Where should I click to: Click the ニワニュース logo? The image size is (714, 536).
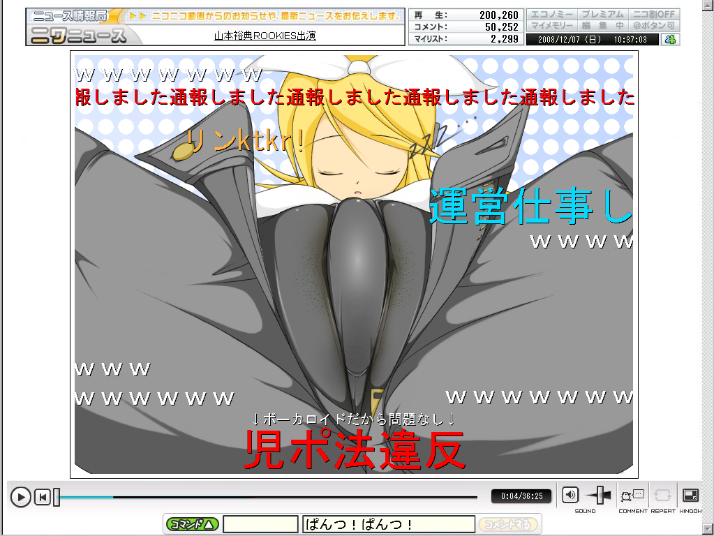coord(78,35)
